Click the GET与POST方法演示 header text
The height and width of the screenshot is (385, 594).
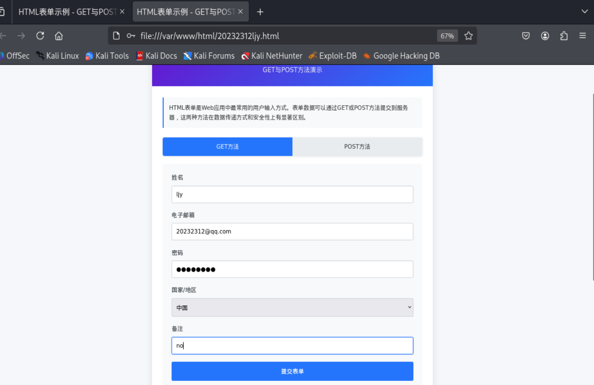coord(292,70)
